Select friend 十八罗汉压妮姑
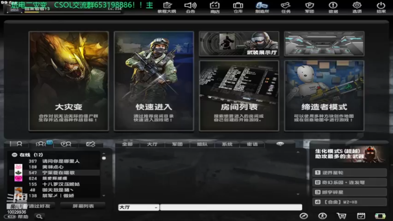The image size is (393, 221). point(55,184)
